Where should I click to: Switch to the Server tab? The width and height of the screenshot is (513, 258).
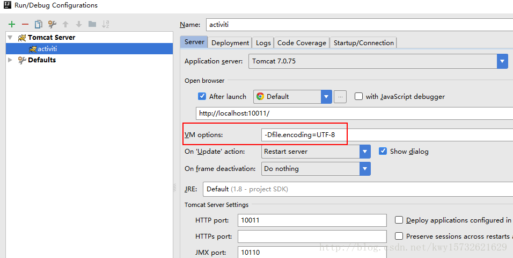coord(194,42)
